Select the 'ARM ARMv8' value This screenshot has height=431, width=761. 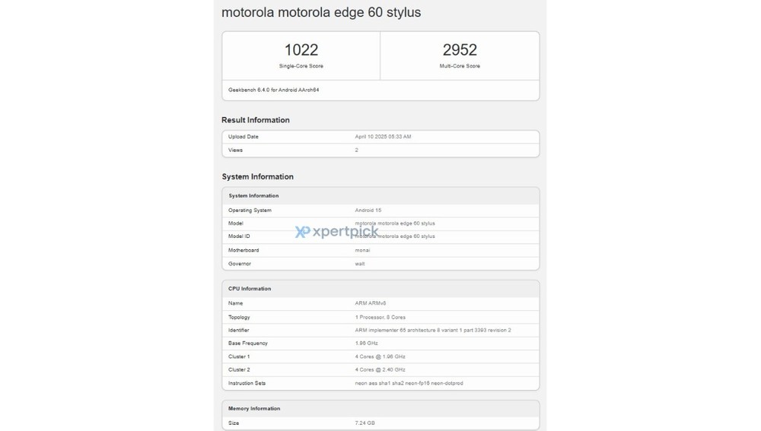coord(371,303)
